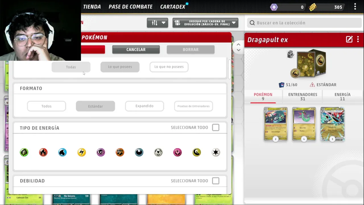This screenshot has height=205, width=364.
Task: Switch to the Pokémon deck tab
Action: point(263,97)
